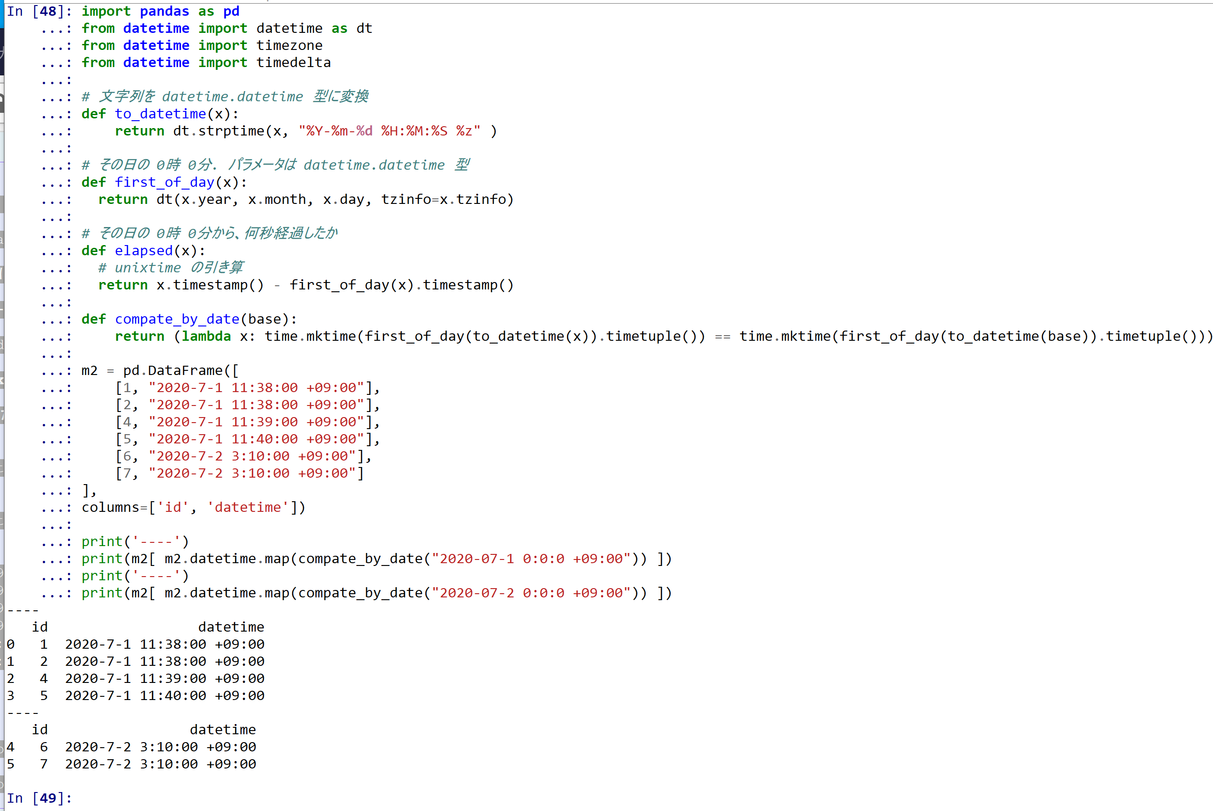Click the compate_by_date function definition name

177,319
